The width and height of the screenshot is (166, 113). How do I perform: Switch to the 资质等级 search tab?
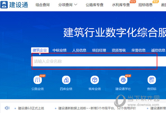click(119, 50)
